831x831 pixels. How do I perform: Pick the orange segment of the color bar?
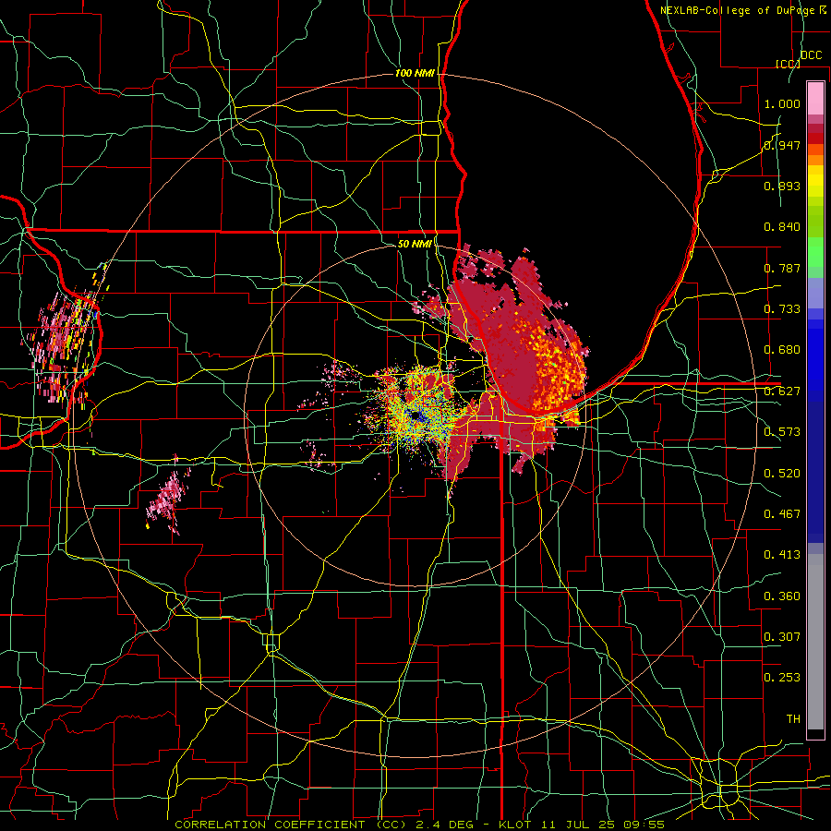pos(815,160)
